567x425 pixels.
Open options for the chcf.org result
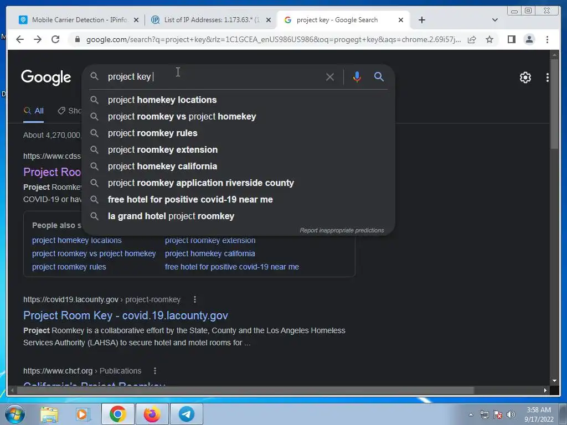(x=155, y=371)
